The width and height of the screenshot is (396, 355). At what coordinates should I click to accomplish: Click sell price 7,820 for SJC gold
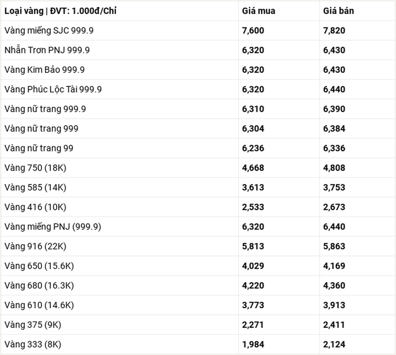pyautogui.click(x=334, y=30)
